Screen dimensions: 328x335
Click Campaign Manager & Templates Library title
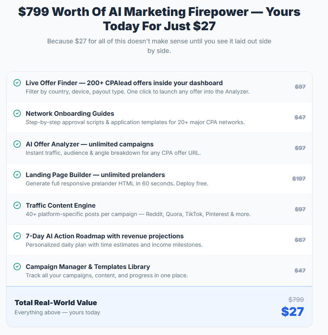click(x=88, y=267)
